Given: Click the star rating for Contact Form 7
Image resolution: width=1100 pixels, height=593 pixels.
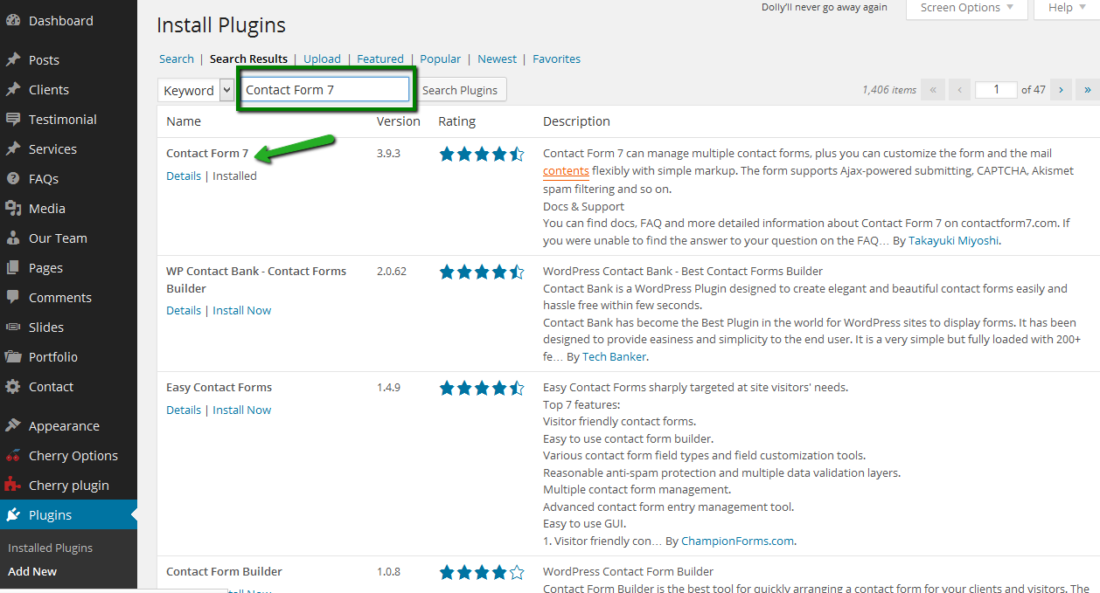Looking at the screenshot, I should [482, 155].
